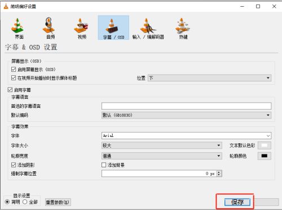Click the blank button right of 保存
Image resolution: width=282 pixels, height=210 pixels.
coord(266,202)
